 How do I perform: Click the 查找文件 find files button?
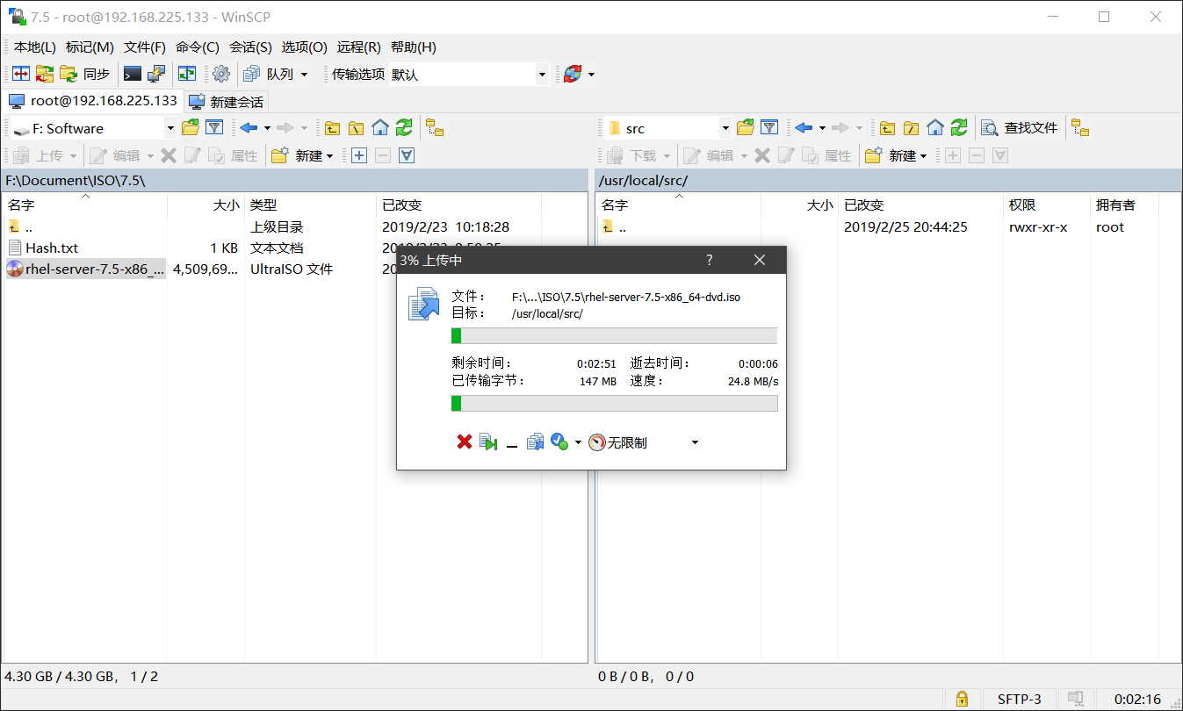(x=1020, y=128)
